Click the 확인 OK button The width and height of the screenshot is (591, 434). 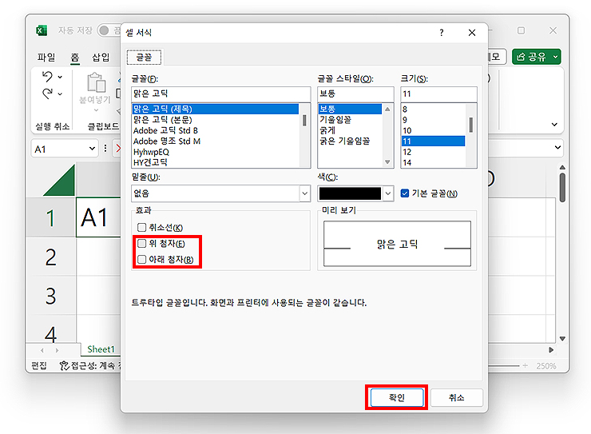click(397, 397)
